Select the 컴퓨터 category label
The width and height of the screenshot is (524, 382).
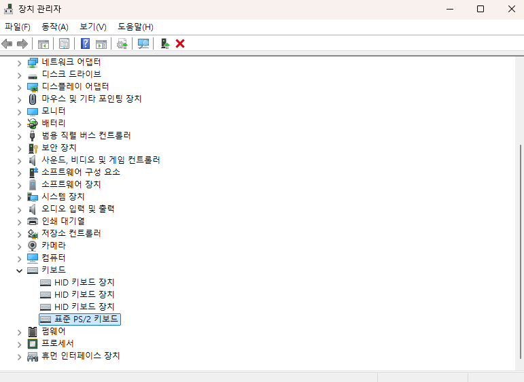tap(54, 258)
